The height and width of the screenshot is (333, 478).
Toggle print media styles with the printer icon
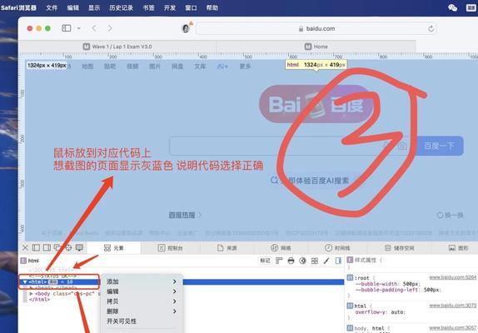point(291,261)
